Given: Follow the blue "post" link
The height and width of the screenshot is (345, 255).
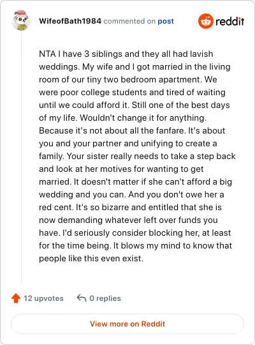Looking at the screenshot, I should [x=166, y=21].
